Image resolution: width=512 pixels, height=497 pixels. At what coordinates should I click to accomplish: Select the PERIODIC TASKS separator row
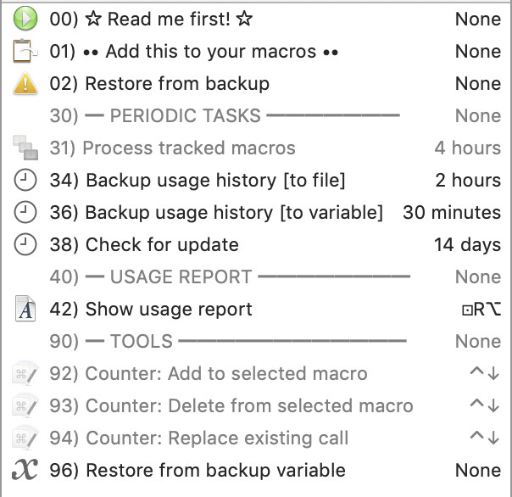[256, 115]
